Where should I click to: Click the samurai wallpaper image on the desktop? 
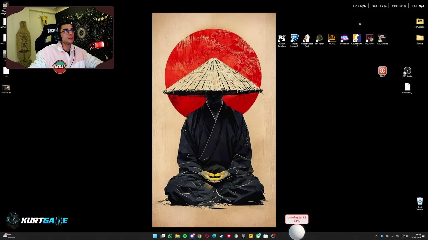click(214, 120)
